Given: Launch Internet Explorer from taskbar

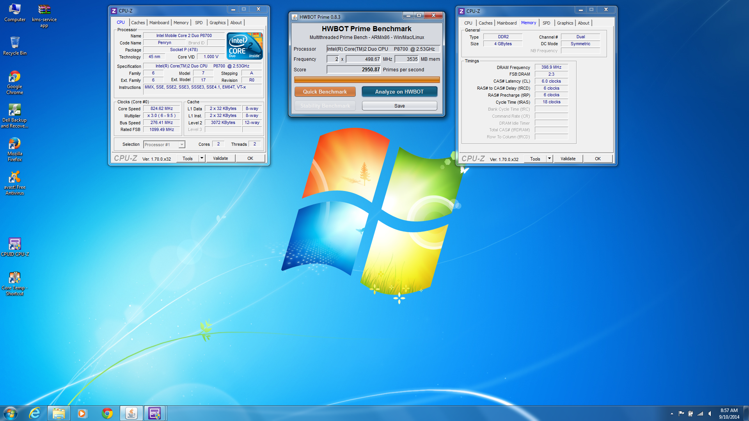Looking at the screenshot, I should 35,413.
